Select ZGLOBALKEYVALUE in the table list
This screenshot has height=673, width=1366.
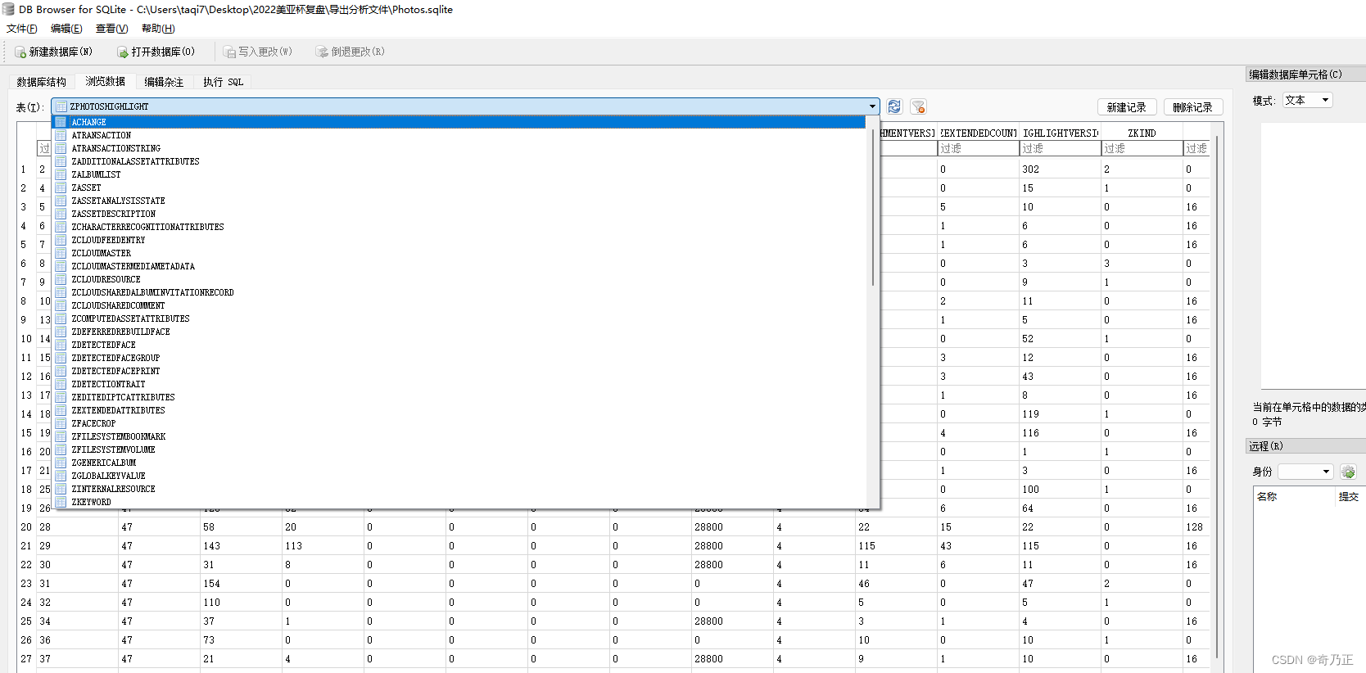459,476
